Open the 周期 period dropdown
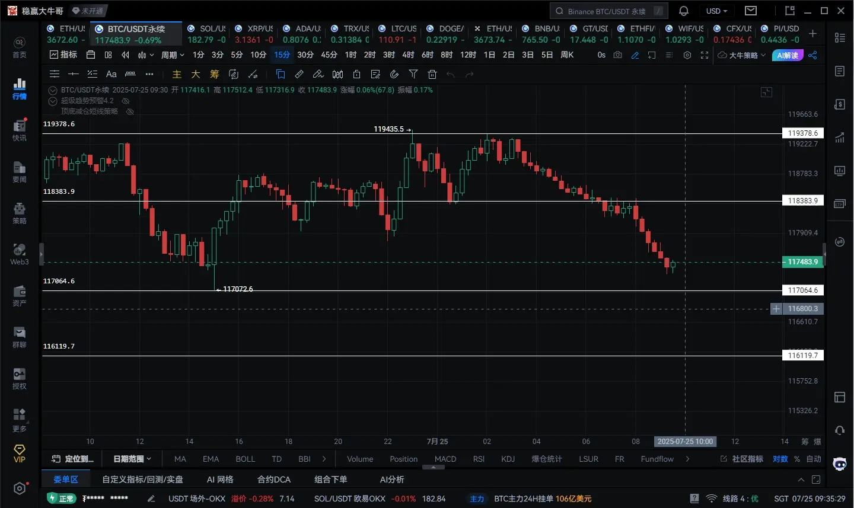Viewport: 854px width, 508px height. 173,55
